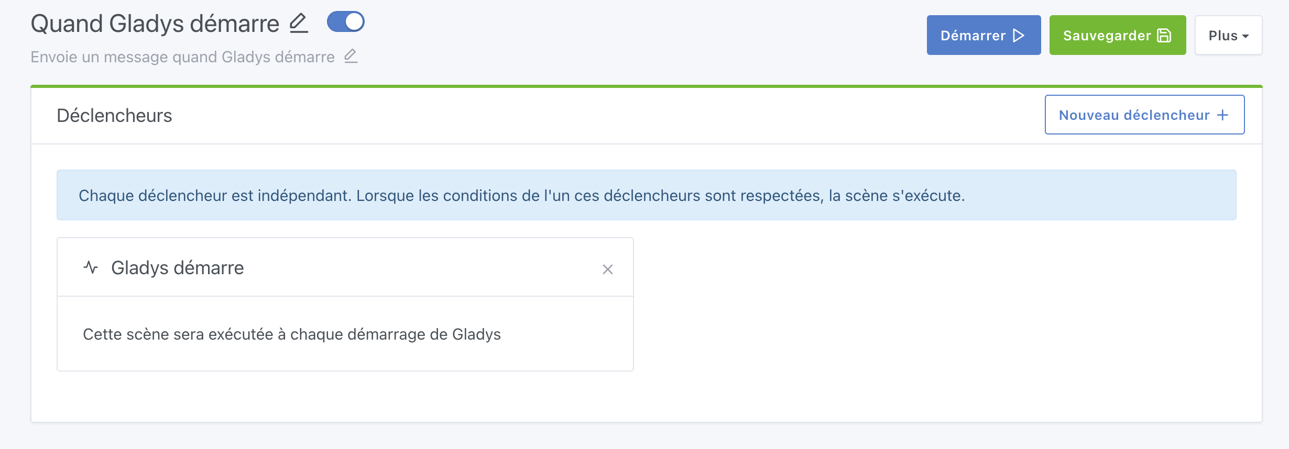Click the floppy disk icon on Sauvegarder
Screen dimensions: 1289x449
(x=1164, y=36)
